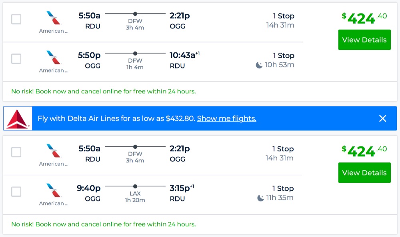400x237 pixels.
Task: Click the overnight moon icon beside 11h 35m
Action: click(x=261, y=197)
